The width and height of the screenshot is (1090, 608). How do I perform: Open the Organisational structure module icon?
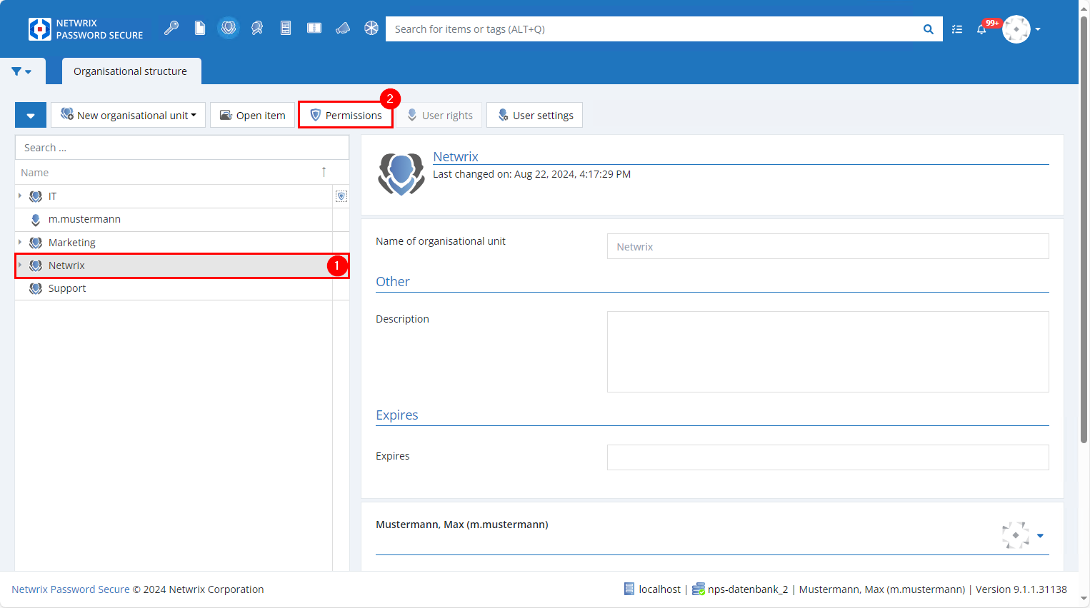[x=229, y=29]
